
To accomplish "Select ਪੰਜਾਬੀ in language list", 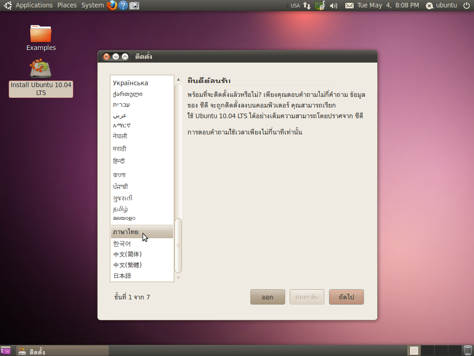I will click(142, 186).
